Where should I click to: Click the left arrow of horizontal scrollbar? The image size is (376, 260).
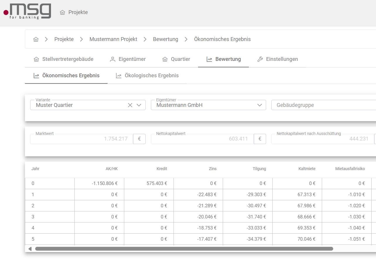pos(30,249)
